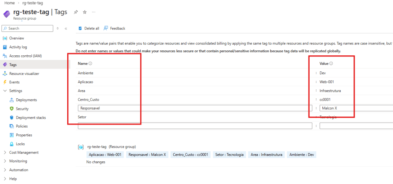The height and width of the screenshot is (184, 393).
Task: Open the more options ellipsis
Action: coord(94,12)
